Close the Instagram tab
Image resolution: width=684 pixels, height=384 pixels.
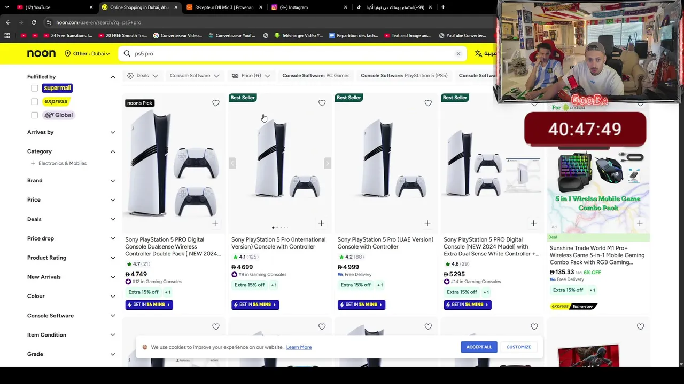pyautogui.click(x=345, y=7)
